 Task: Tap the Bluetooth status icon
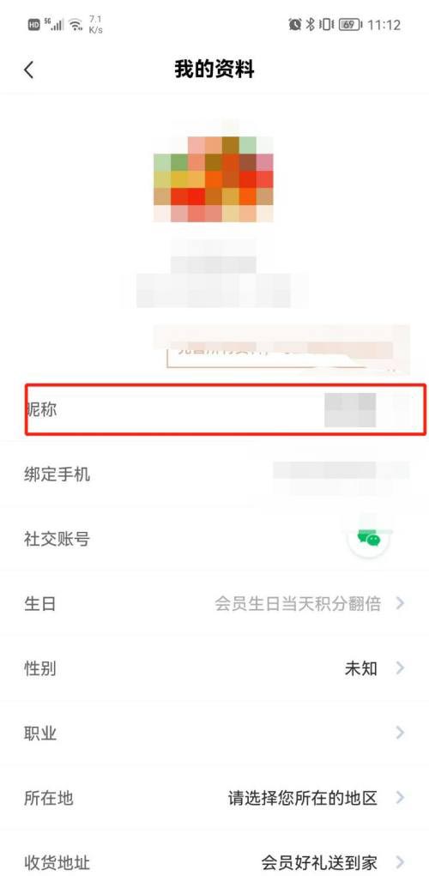tap(310, 25)
